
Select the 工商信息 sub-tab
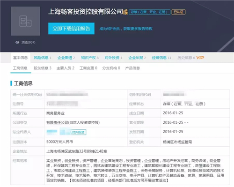point(20,68)
